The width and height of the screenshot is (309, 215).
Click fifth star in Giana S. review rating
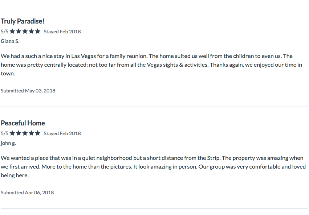pos(38,31)
